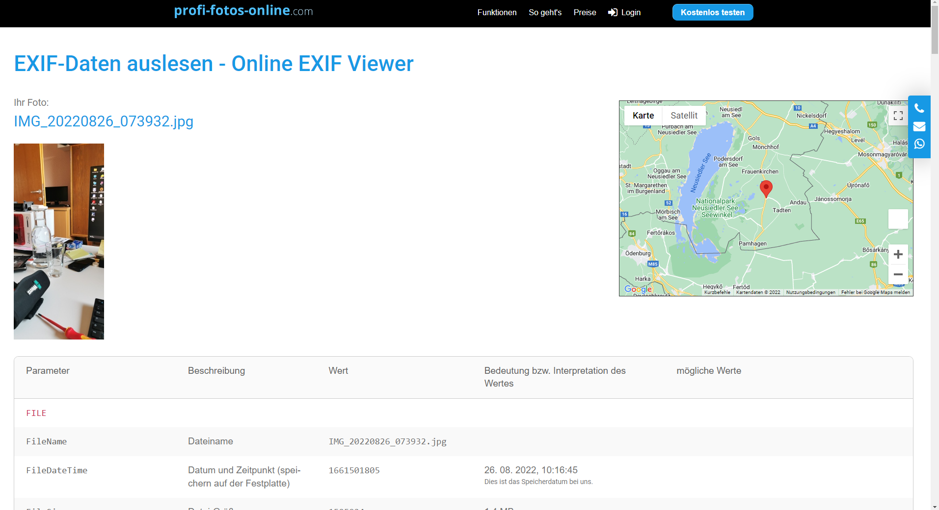The image size is (939, 510).
Task: Select value 1661501805
Action: pyautogui.click(x=354, y=470)
